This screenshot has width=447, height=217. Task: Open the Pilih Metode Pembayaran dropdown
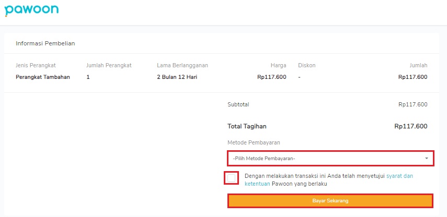330,159
